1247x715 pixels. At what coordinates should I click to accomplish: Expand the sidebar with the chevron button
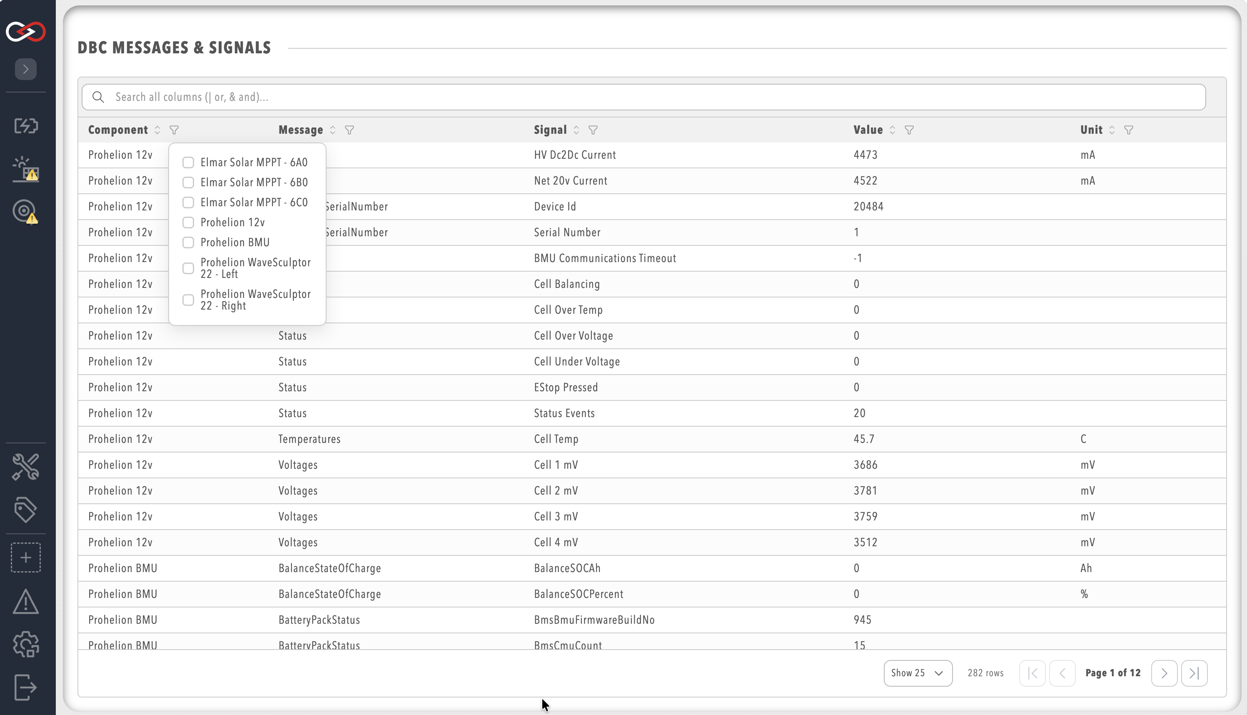point(25,69)
